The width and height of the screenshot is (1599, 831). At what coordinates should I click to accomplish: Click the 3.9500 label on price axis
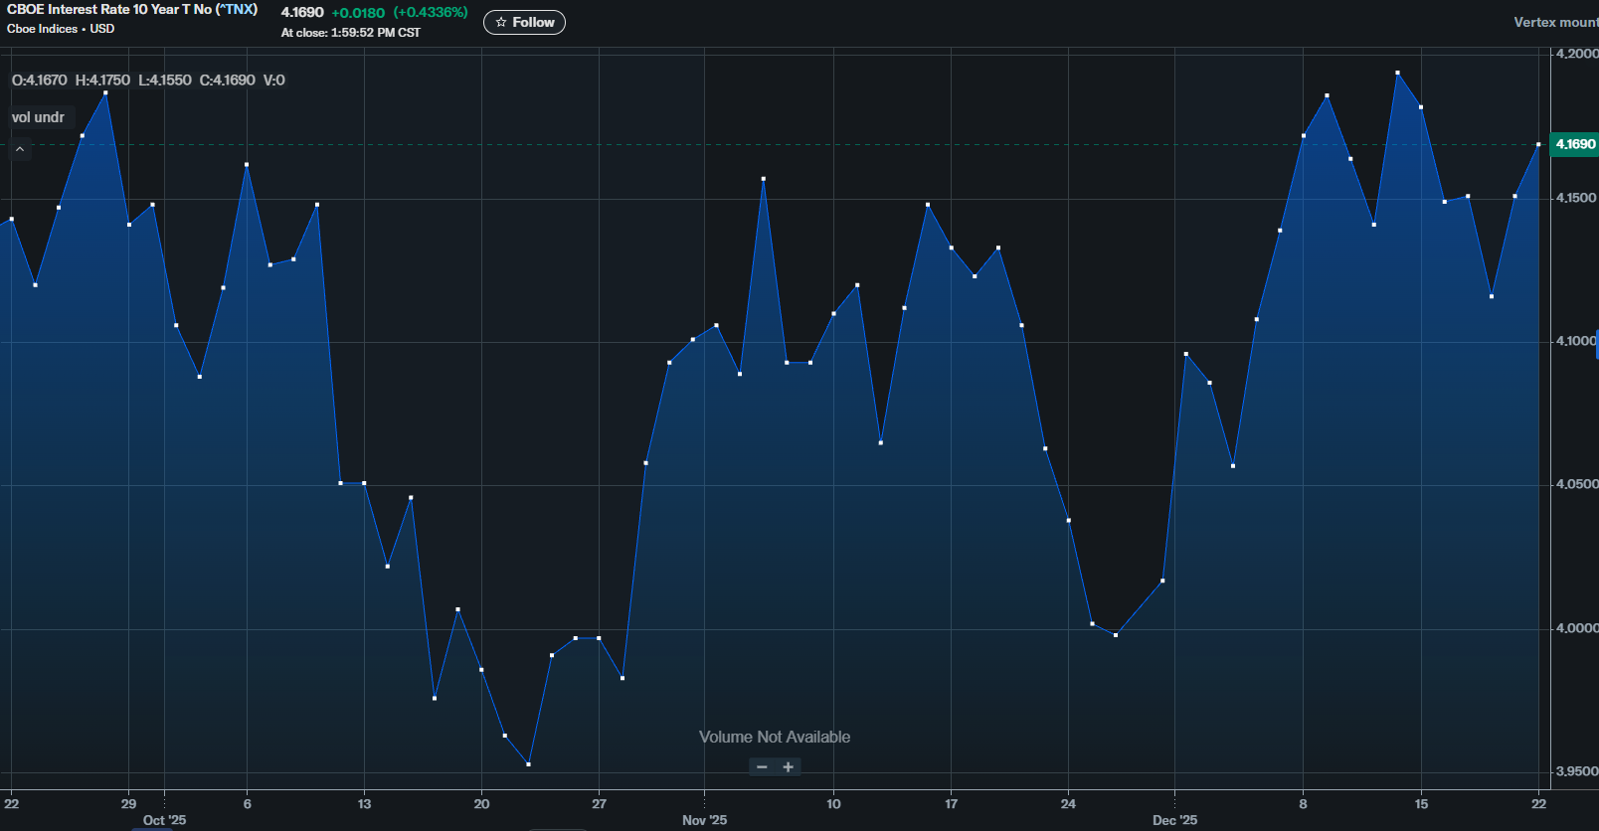coord(1576,771)
